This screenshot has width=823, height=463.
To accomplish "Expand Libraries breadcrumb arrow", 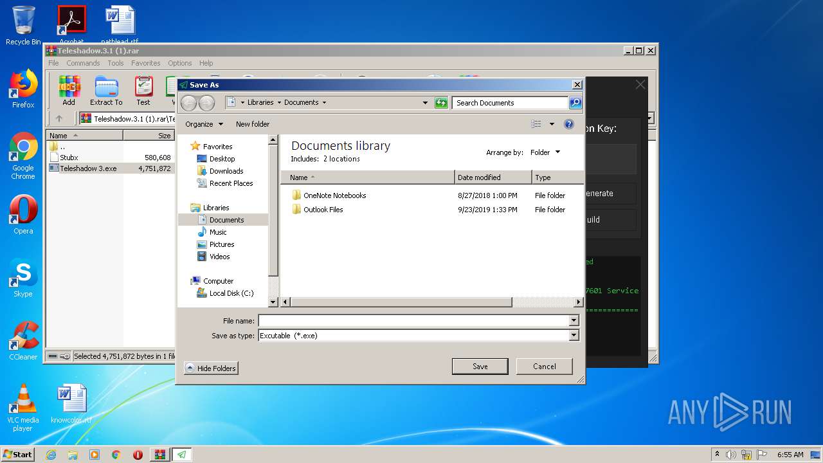I will click(x=279, y=102).
